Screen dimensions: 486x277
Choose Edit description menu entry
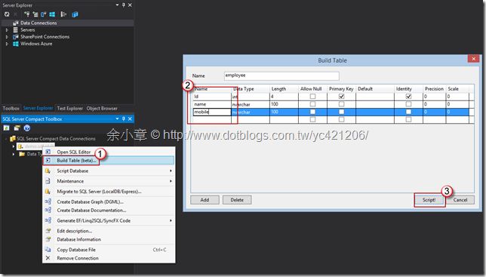pos(109,231)
